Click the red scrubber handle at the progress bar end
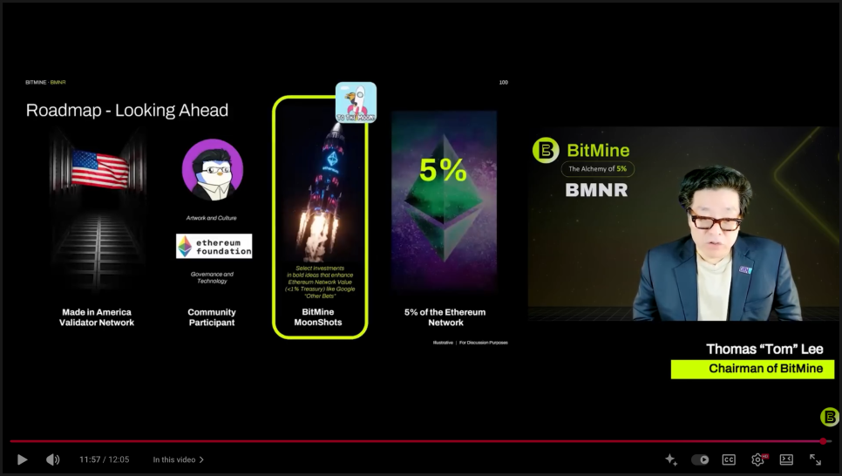 [823, 441]
